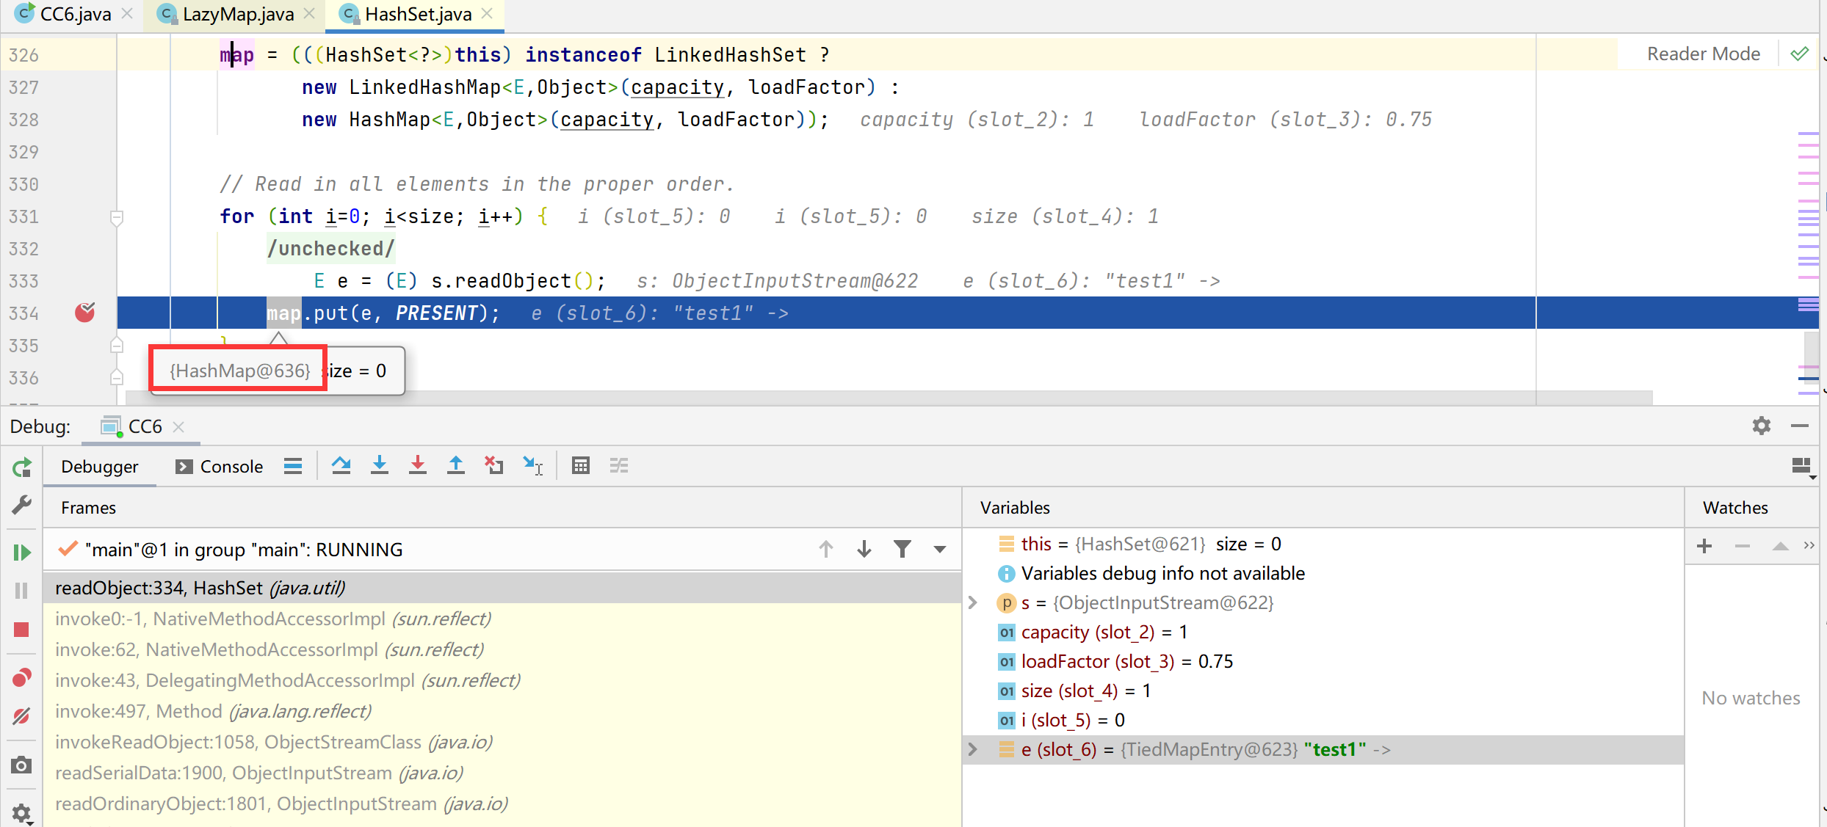Add a new watch with plus icon
1827x827 pixels.
pos(1704,546)
